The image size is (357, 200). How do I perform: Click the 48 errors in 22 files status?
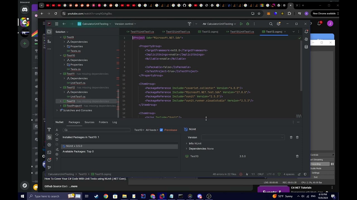[x=224, y=174]
